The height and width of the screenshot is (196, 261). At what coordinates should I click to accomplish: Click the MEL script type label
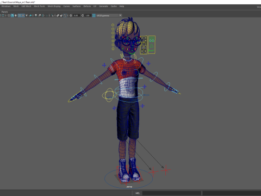point(138,193)
